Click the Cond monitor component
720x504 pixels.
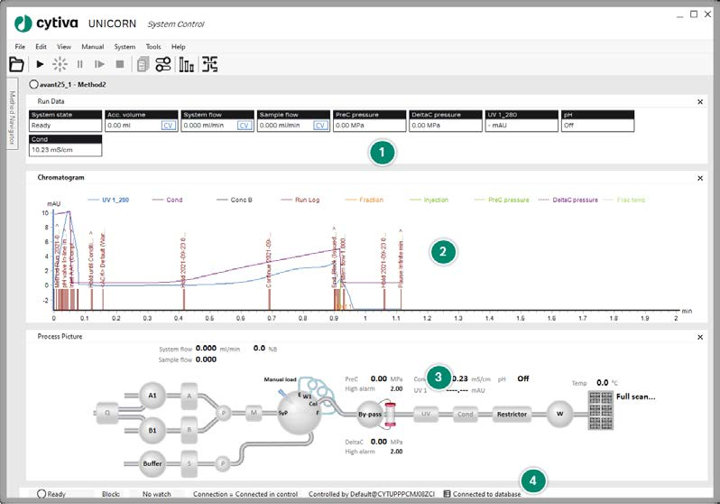tap(466, 414)
